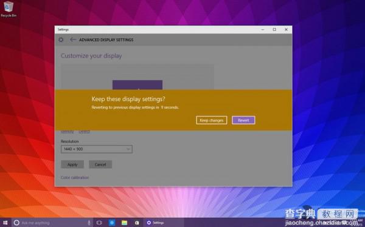Click the Apply button
Image resolution: width=365 pixels, height=227 pixels.
[72, 164]
